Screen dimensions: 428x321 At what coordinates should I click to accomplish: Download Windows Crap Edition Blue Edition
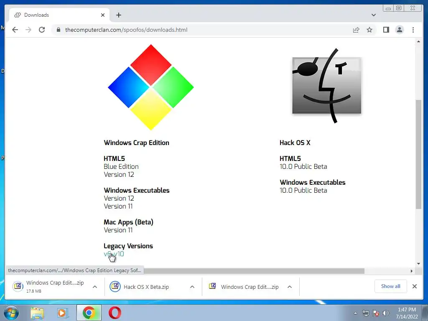click(x=121, y=166)
